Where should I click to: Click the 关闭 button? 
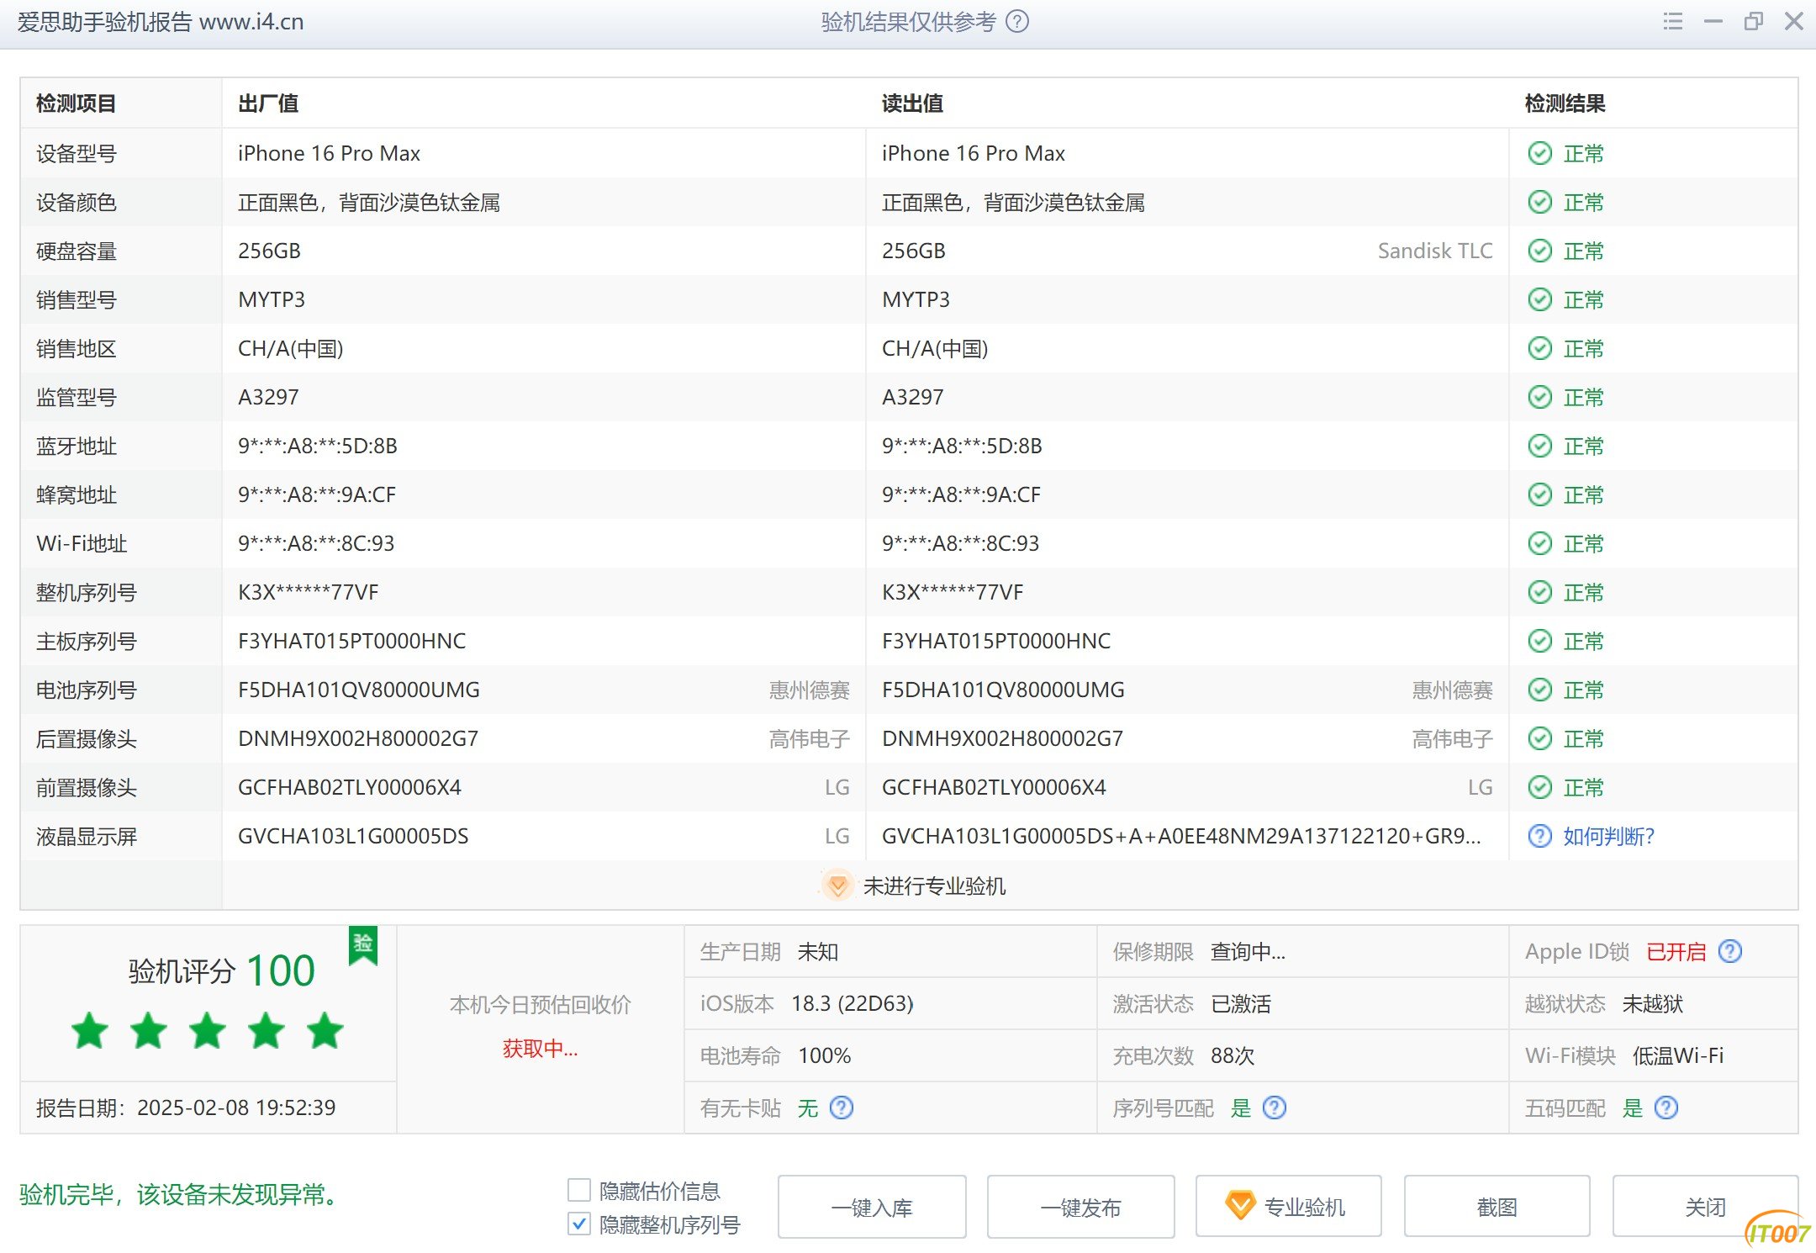tap(1705, 1207)
